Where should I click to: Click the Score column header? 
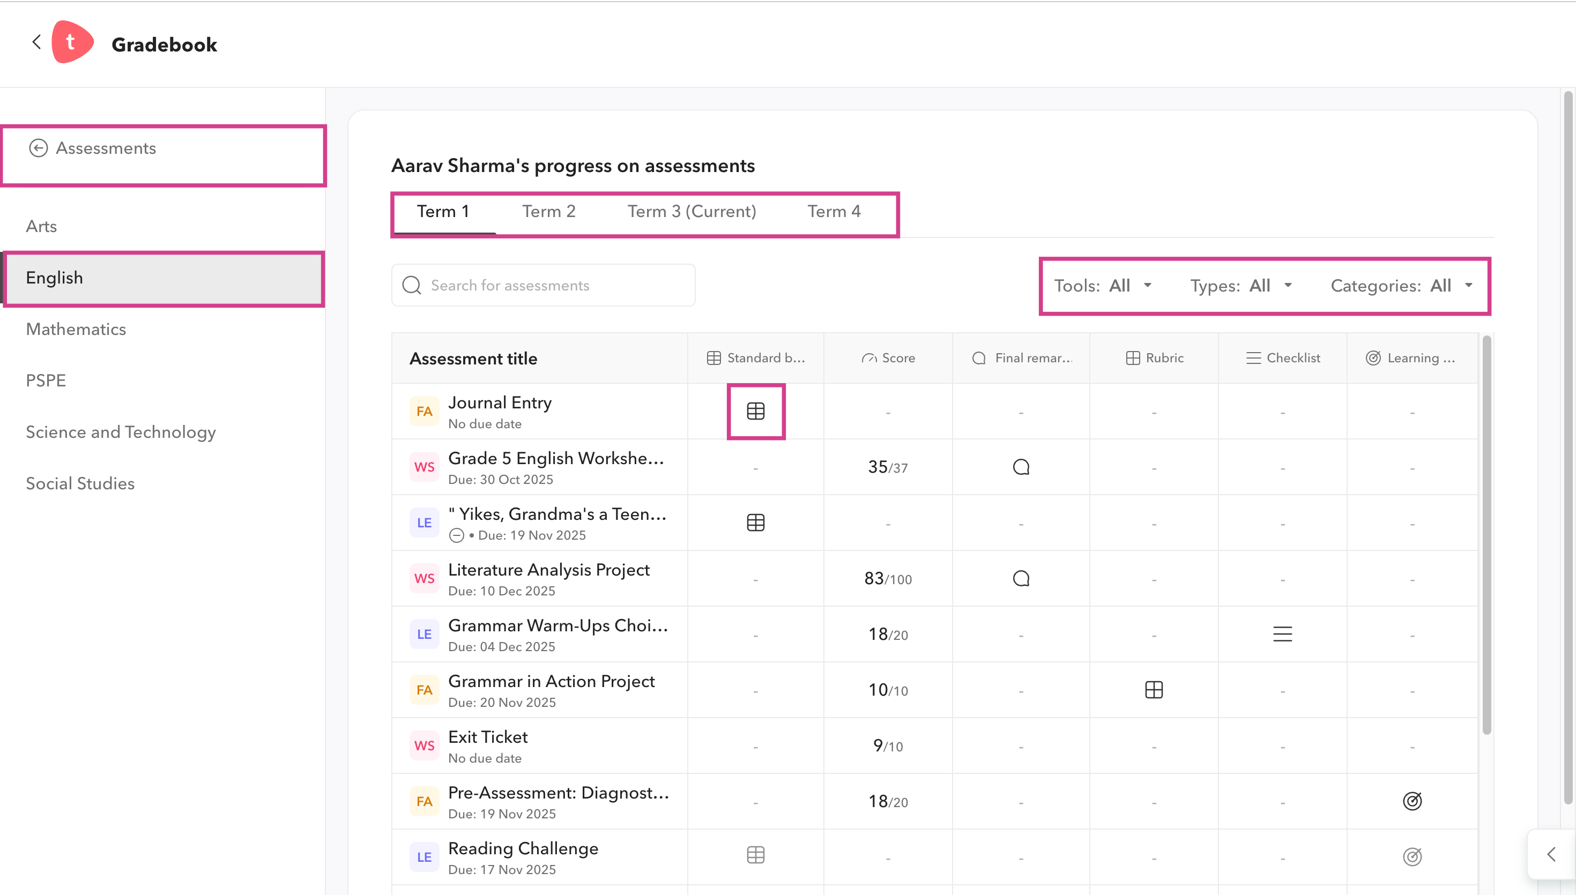pos(888,358)
